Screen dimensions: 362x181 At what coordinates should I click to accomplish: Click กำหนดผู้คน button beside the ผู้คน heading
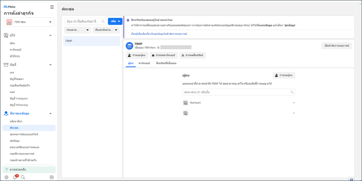(284, 76)
